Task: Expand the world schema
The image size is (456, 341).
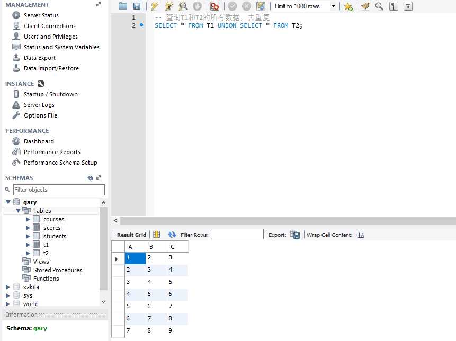Action: (8, 304)
